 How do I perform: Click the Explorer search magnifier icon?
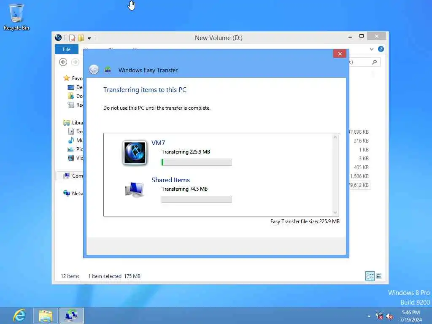click(375, 62)
